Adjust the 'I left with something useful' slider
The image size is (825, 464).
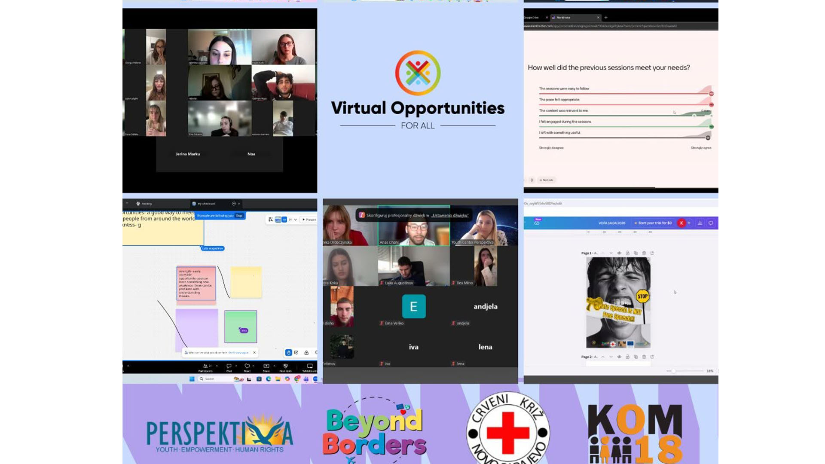(x=625, y=137)
